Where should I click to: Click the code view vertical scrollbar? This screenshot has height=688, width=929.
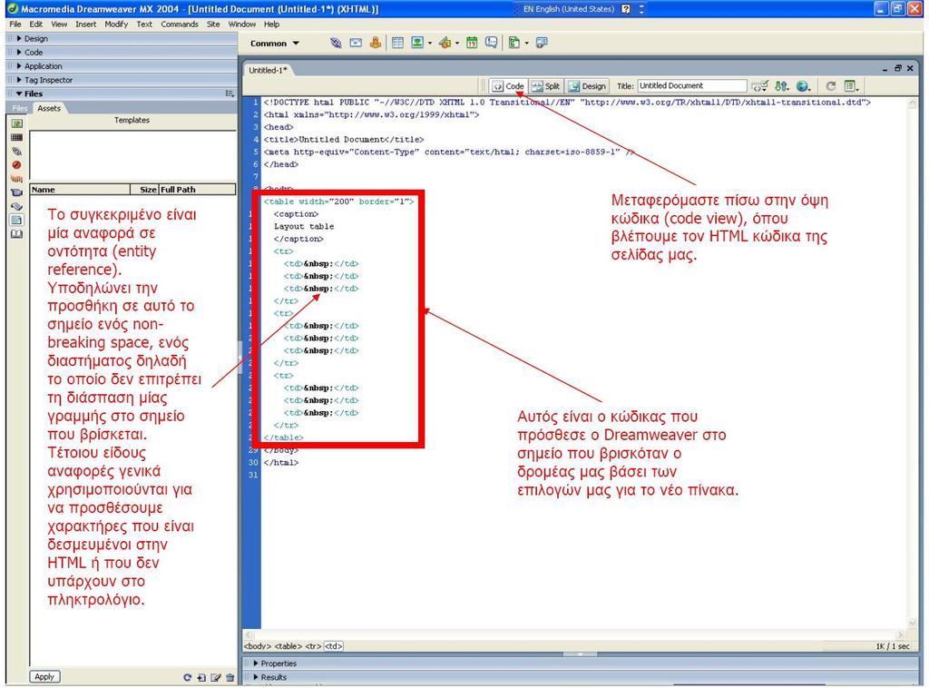coord(913,362)
